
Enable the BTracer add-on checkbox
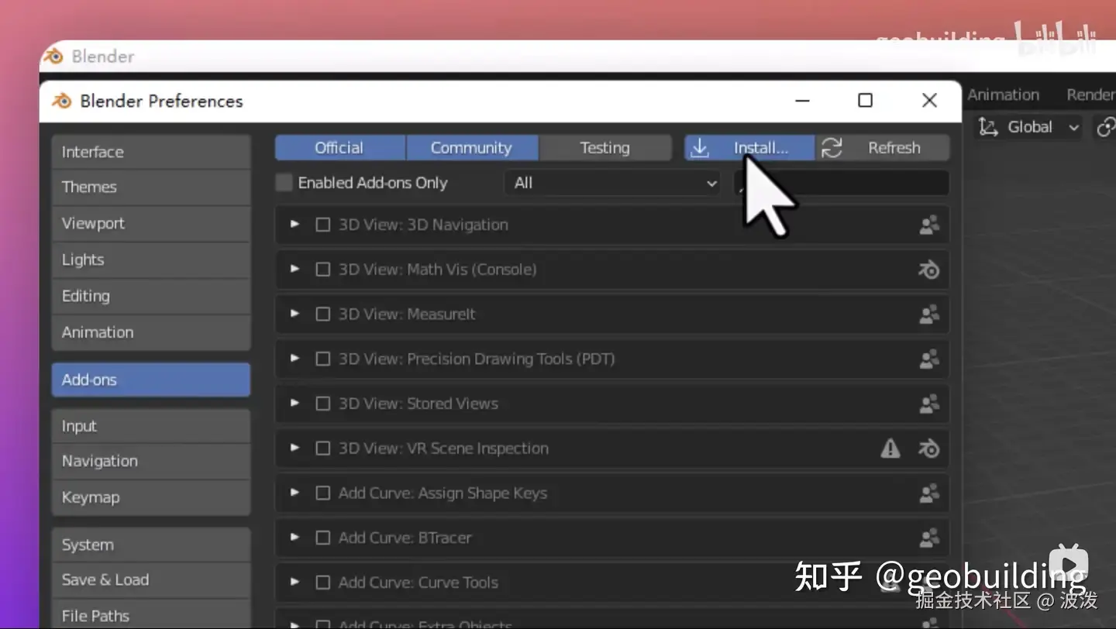323,538
